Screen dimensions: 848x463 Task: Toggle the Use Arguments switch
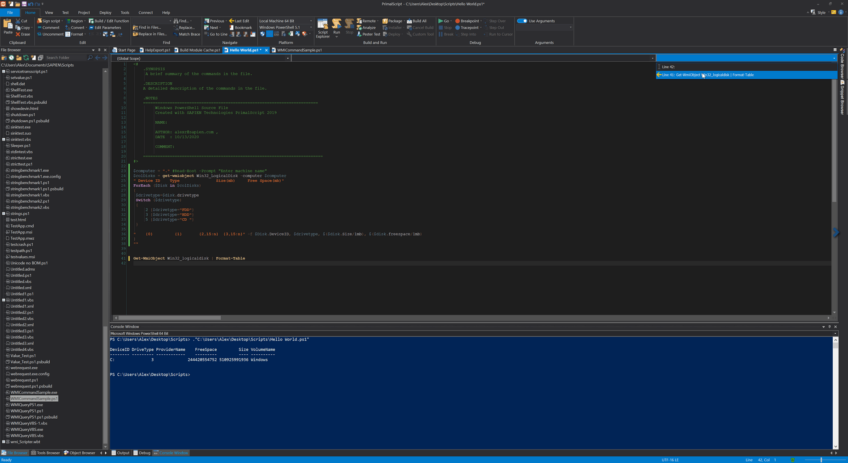522,21
